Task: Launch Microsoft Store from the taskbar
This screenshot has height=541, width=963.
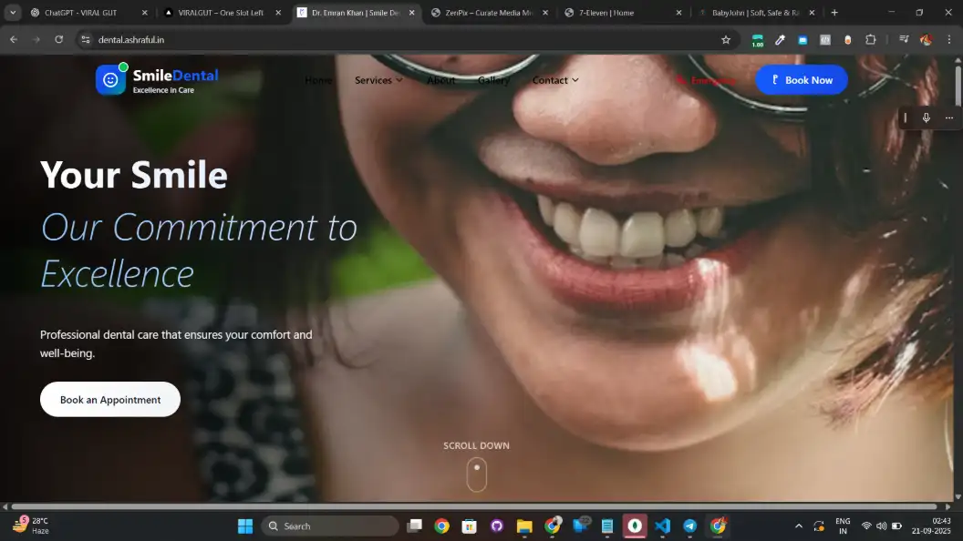Action: click(x=470, y=526)
